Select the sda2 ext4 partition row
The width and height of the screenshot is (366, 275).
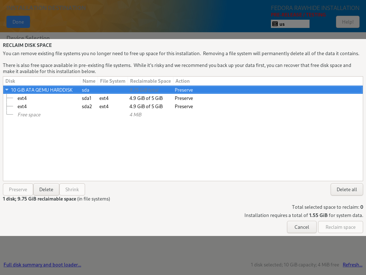tap(183, 106)
